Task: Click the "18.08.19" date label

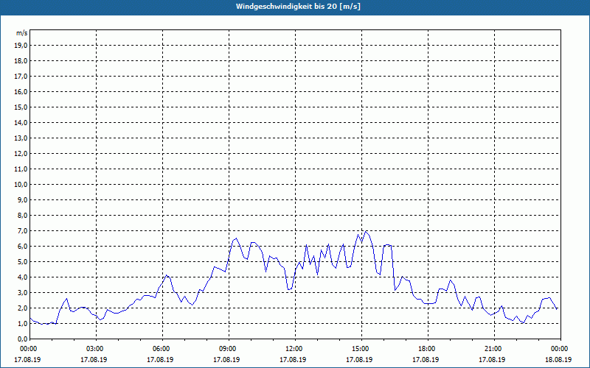Action: (558, 360)
